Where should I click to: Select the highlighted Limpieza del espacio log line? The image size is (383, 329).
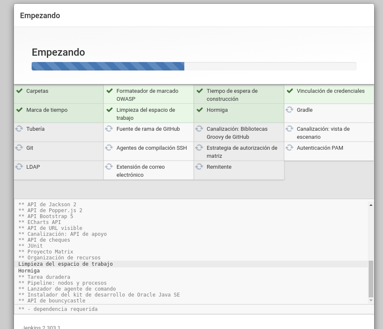[65, 264]
